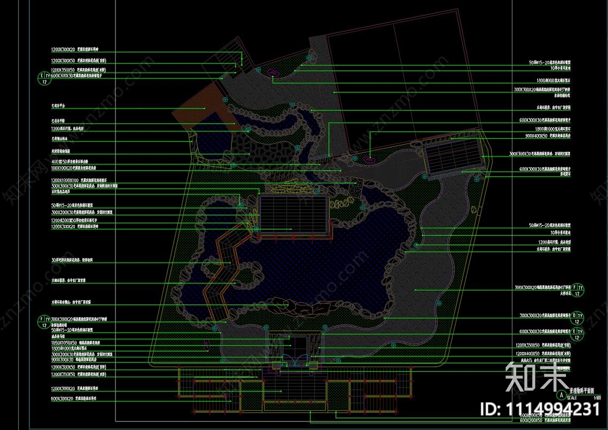Viewport: 608px width, 430px height.
Task: Click the central pavilion roof in the pond
Action: click(x=294, y=214)
